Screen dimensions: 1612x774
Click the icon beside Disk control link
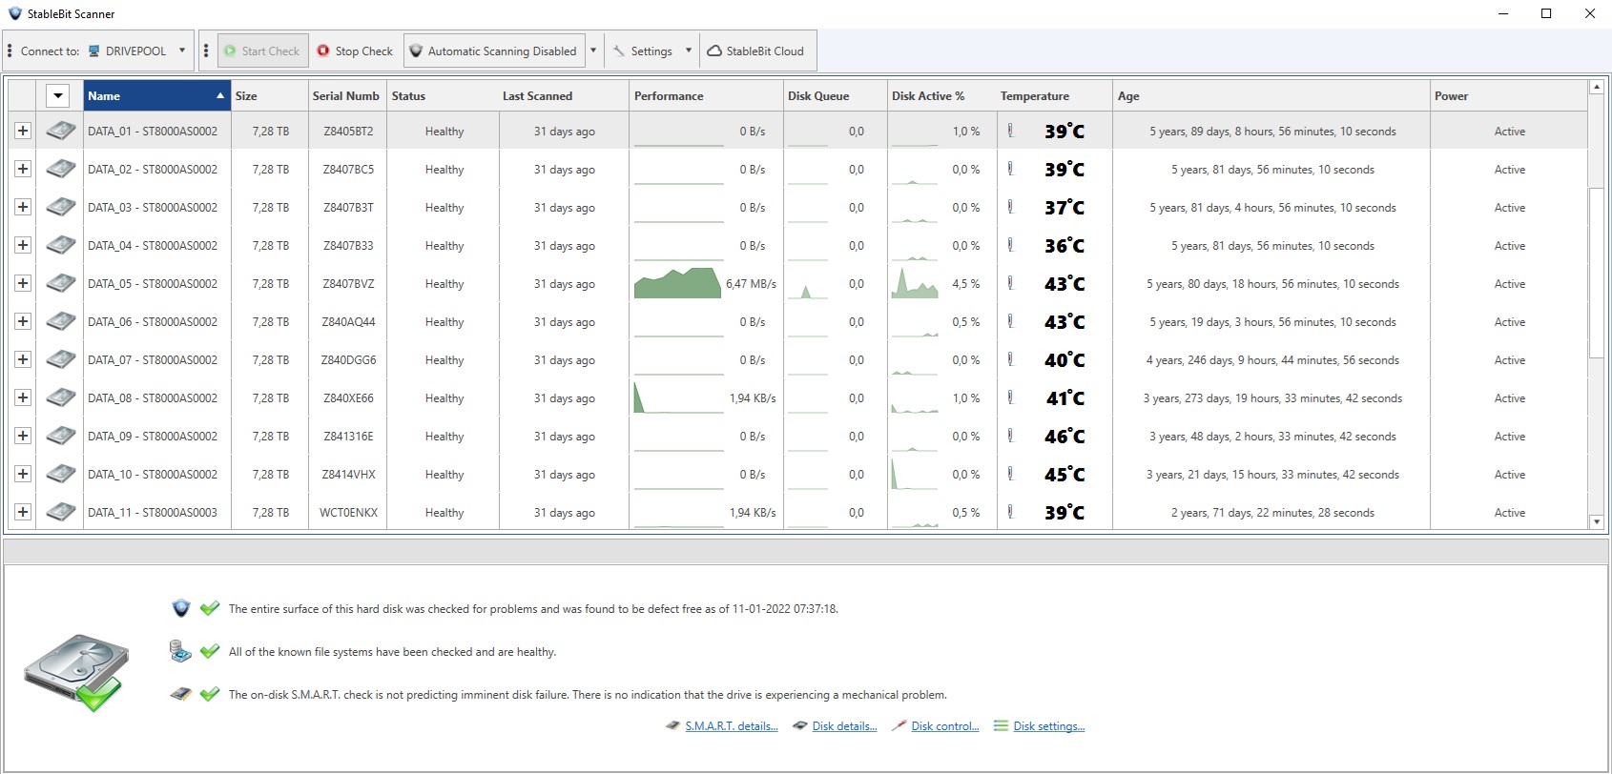click(x=899, y=726)
